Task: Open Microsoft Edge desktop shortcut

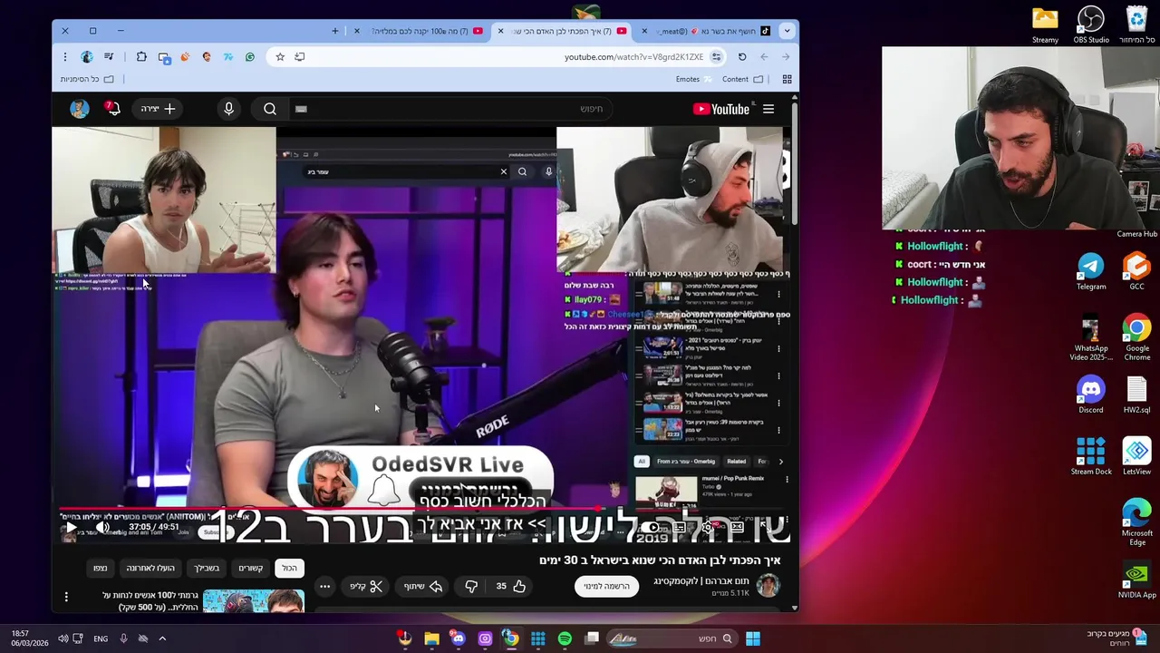Action: click(1136, 523)
